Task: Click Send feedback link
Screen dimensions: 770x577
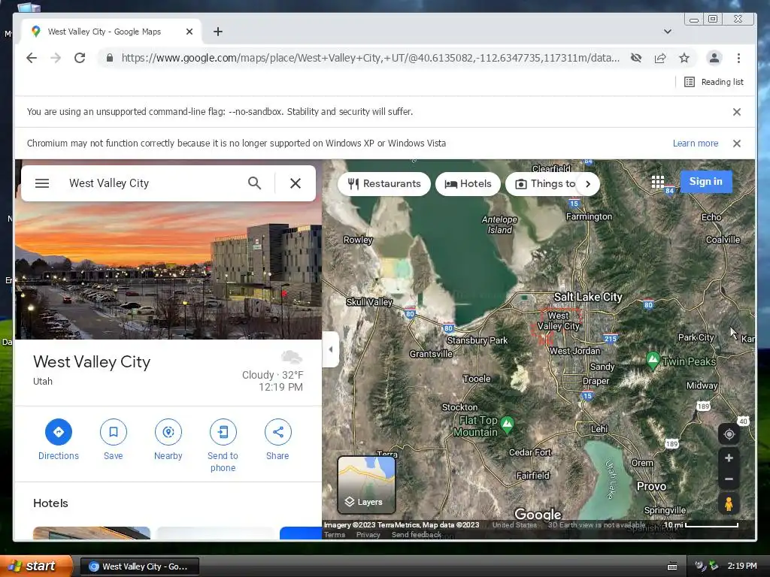Action: click(417, 535)
